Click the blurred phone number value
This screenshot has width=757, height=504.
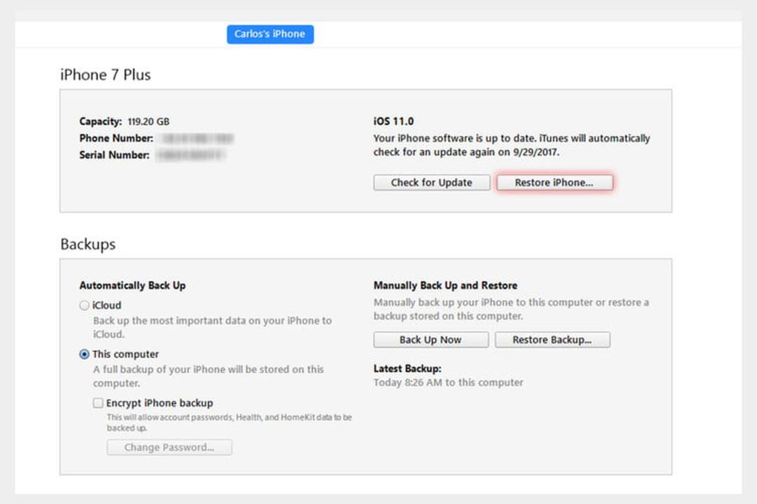[197, 139]
